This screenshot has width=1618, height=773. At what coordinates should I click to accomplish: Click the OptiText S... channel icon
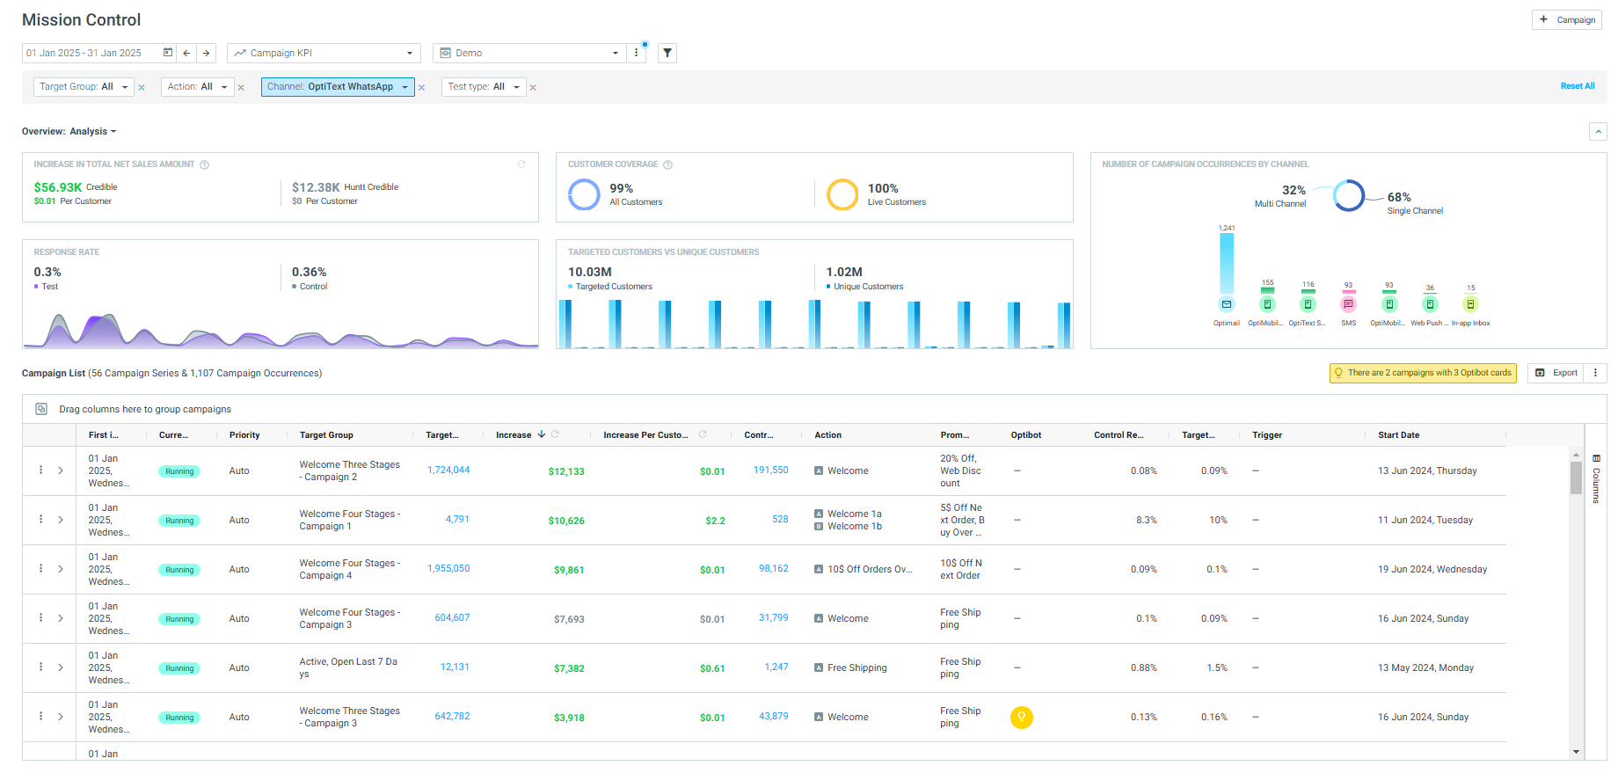(1308, 304)
